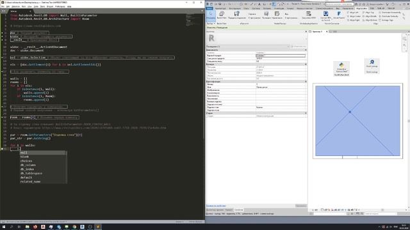Click Batch Print icon in Revit ribbon

(x=222, y=15)
